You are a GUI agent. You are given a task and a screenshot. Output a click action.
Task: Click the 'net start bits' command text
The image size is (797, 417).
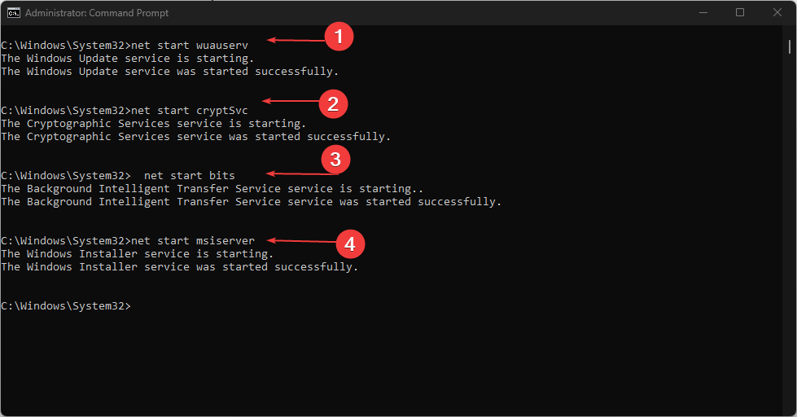pos(190,175)
